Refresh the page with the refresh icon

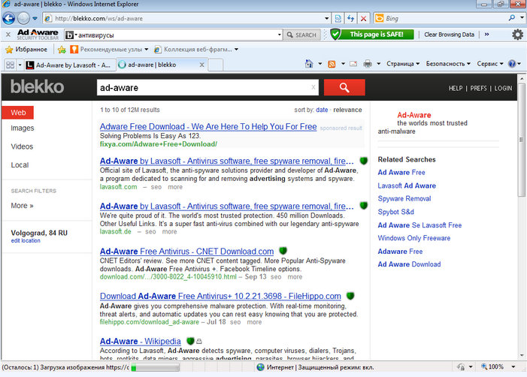pyautogui.click(x=350, y=19)
